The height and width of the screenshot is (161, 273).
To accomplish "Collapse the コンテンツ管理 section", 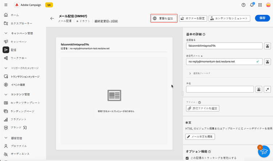I will [x=6, y=95].
